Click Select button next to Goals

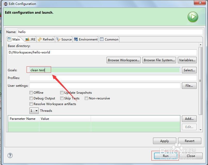click(189, 70)
